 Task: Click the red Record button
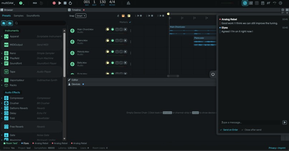pyautogui.click(x=54, y=3)
